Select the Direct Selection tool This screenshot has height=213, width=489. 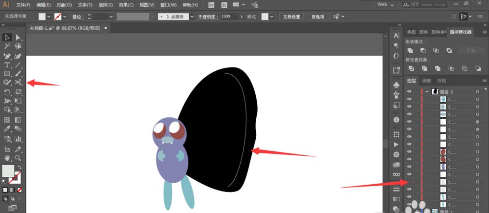coord(18,37)
